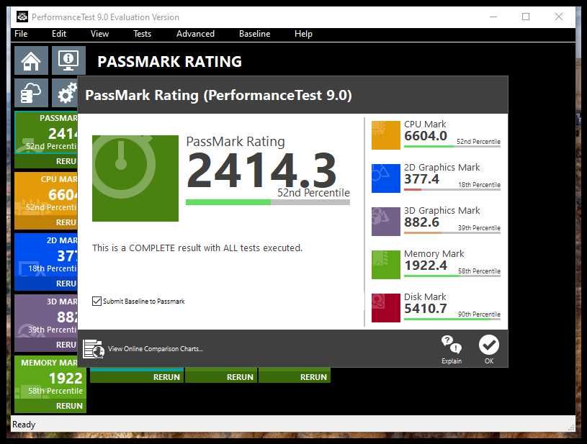Click the '90th Percentile' label
Image resolution: width=587 pixels, height=444 pixels.
pyautogui.click(x=479, y=314)
